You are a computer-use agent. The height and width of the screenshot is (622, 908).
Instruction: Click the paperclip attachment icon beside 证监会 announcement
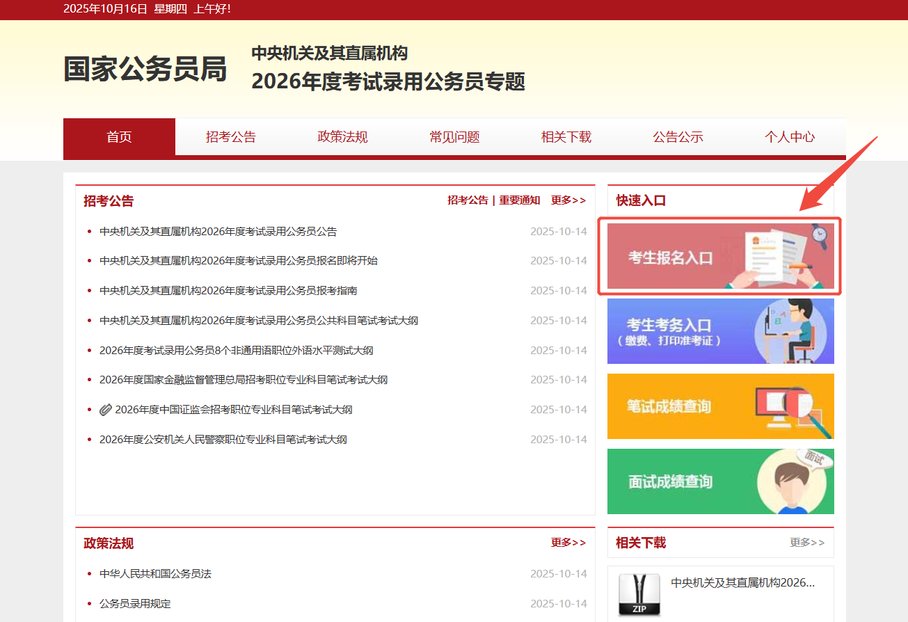click(106, 410)
